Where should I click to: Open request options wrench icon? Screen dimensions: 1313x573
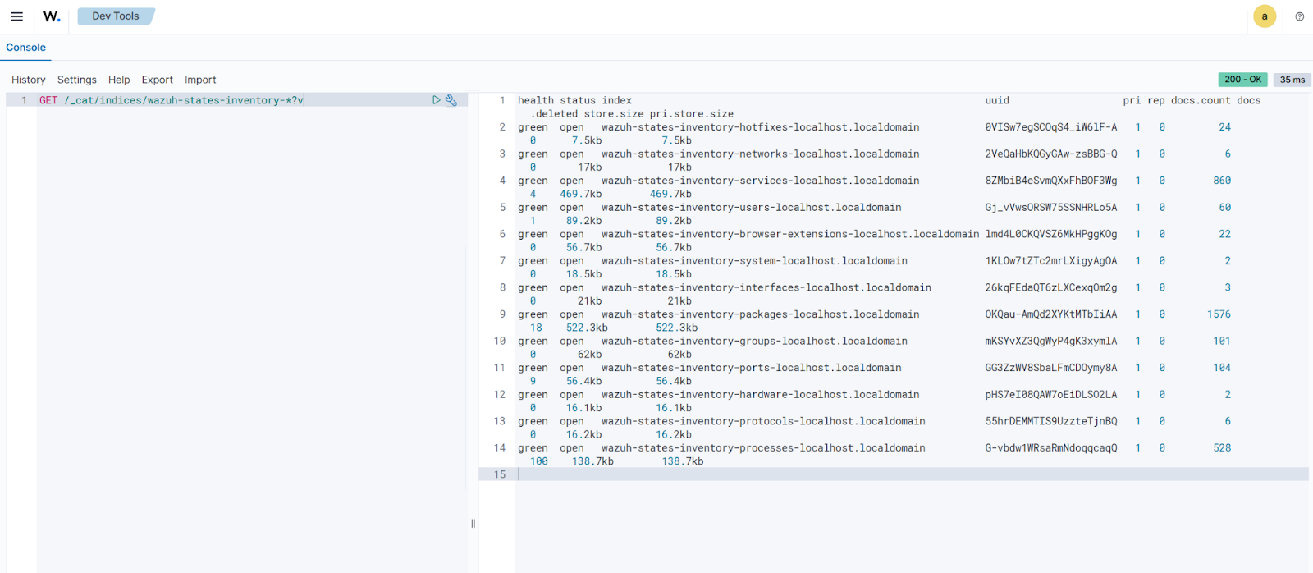[451, 100]
